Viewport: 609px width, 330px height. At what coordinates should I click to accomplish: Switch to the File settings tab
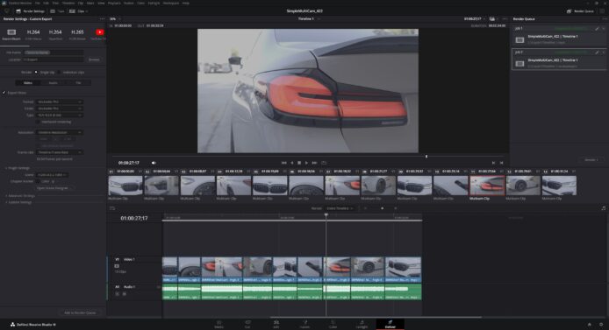(78, 83)
